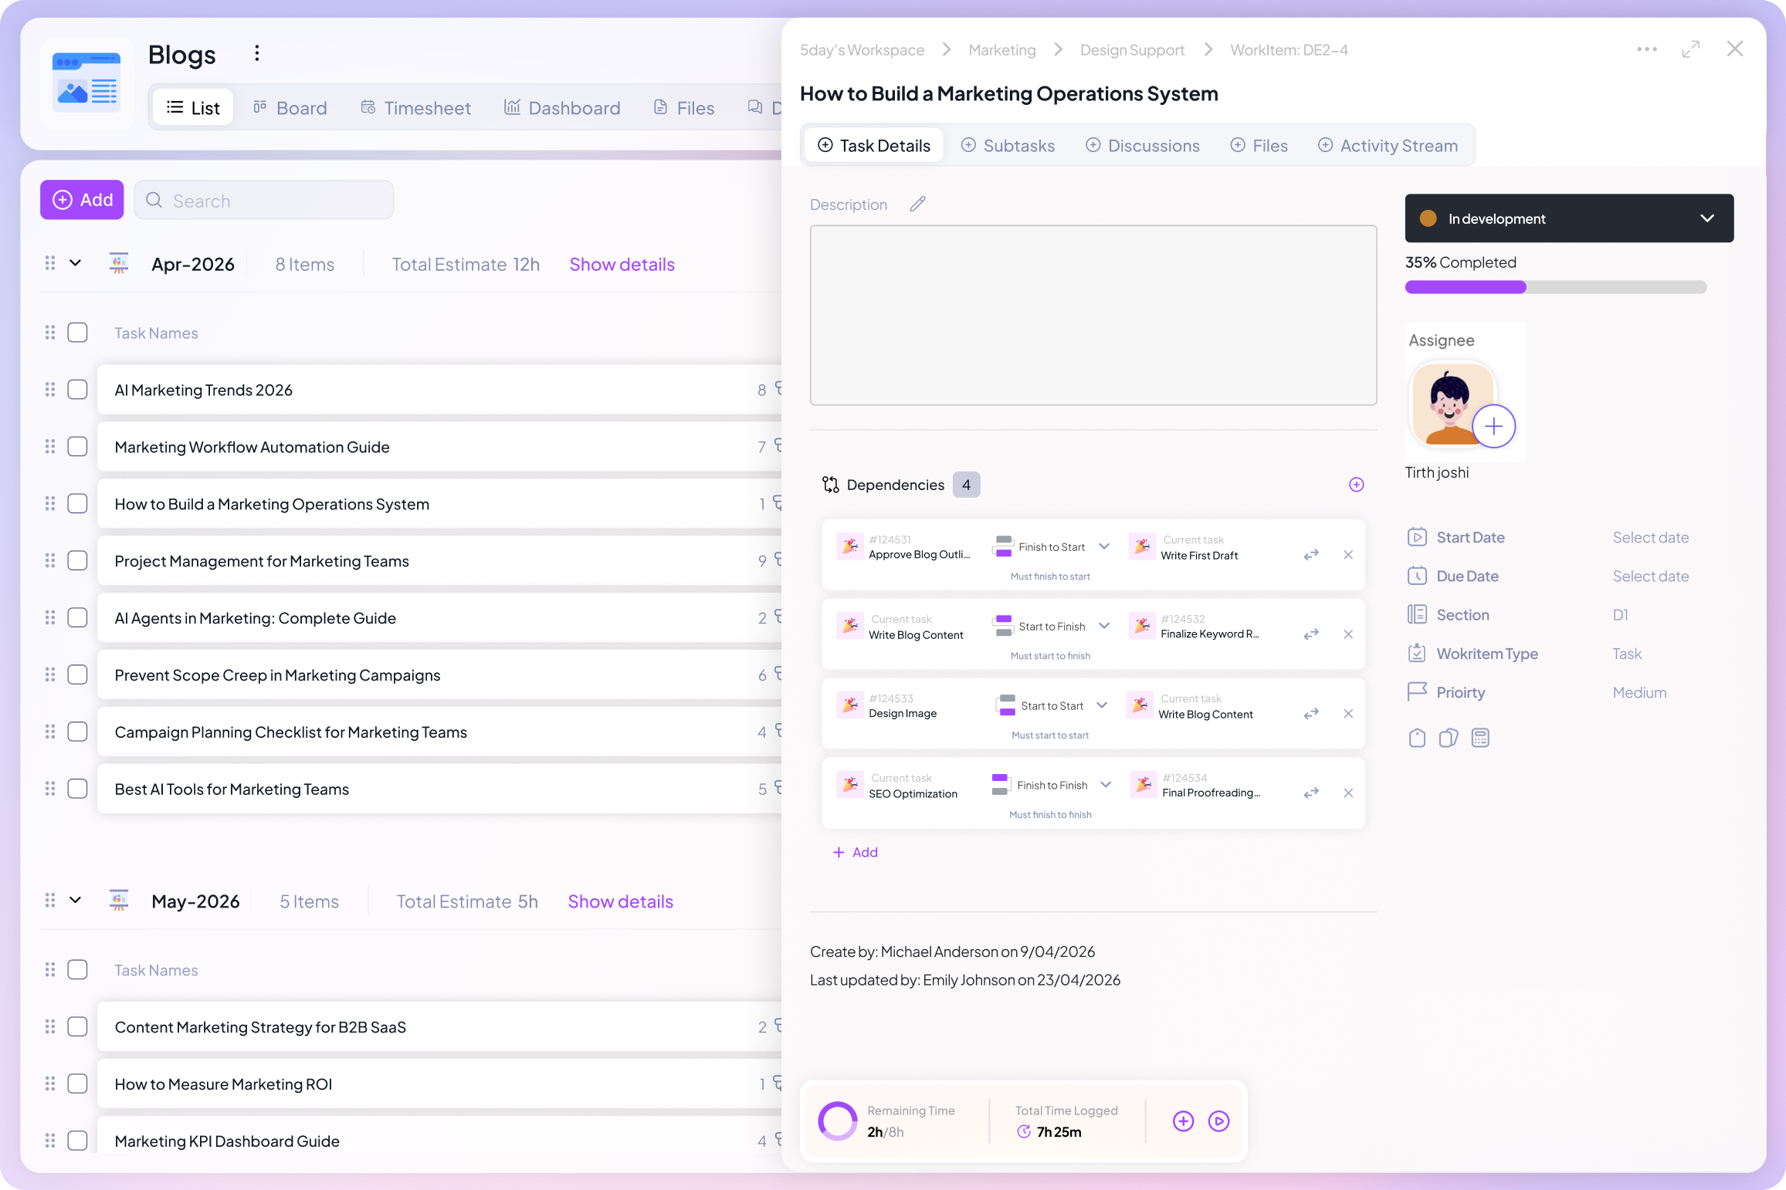The height and width of the screenshot is (1190, 1786).
Task: Click the 35% completed progress bar
Action: pyautogui.click(x=1555, y=287)
